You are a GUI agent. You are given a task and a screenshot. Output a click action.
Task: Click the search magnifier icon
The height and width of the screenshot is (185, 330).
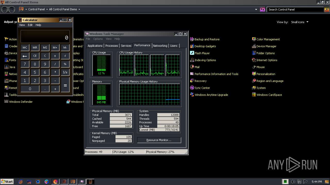(x=327, y=10)
